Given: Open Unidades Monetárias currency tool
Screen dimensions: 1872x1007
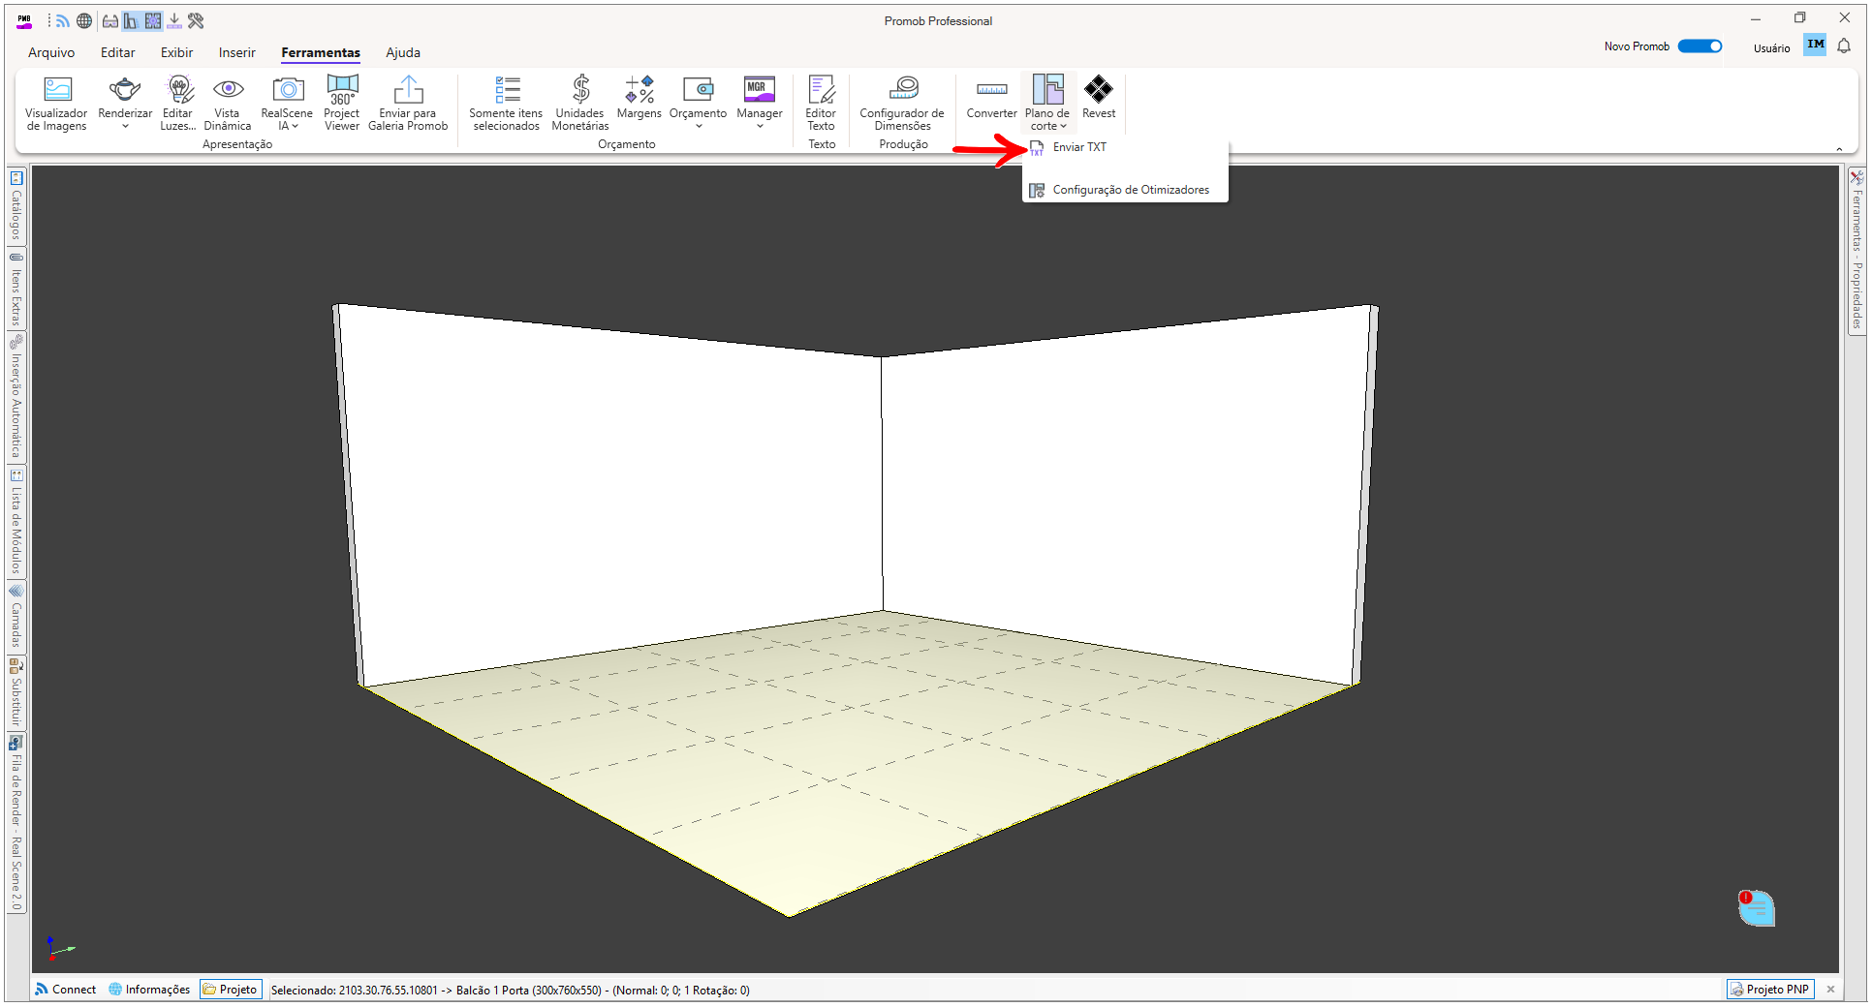Looking at the screenshot, I should click(x=580, y=103).
